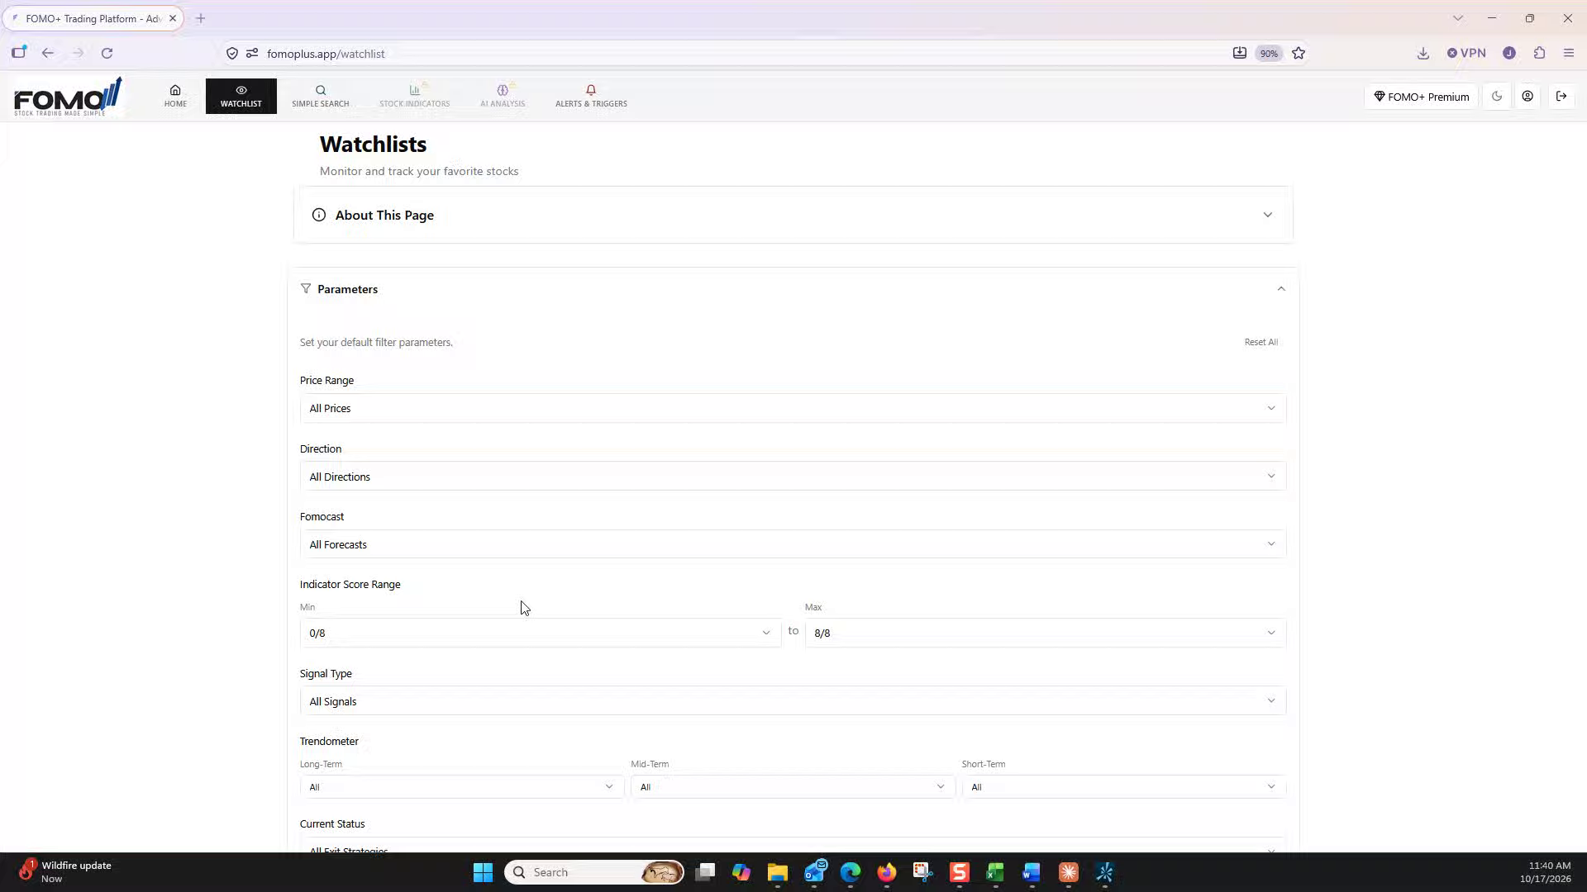Viewport: 1587px width, 892px height.
Task: Open AI Analysis nav item
Action: tap(503, 96)
